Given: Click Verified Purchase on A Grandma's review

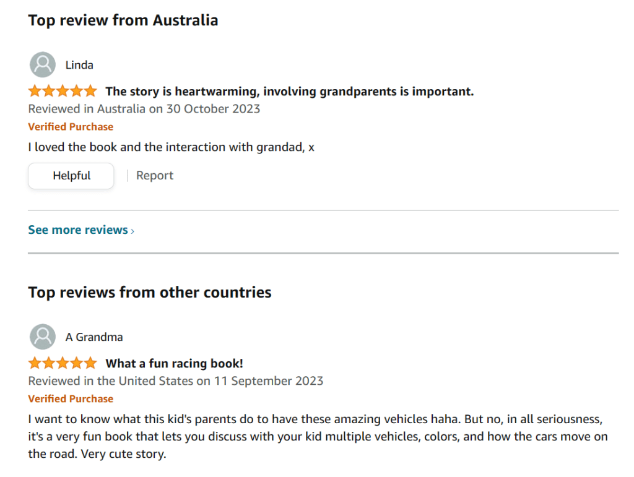Looking at the screenshot, I should tap(71, 399).
